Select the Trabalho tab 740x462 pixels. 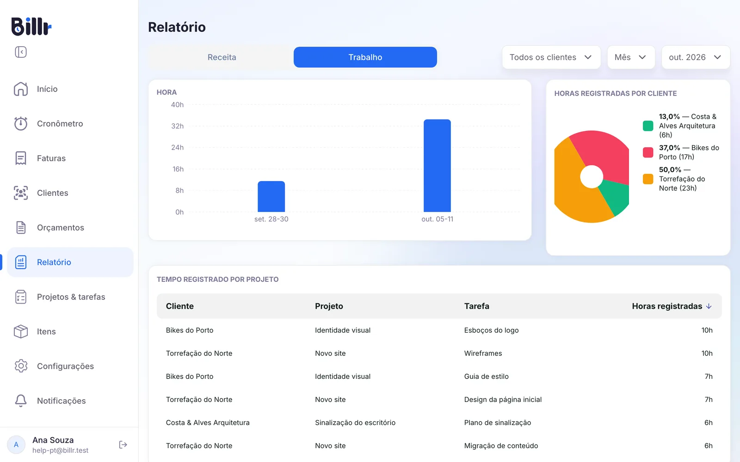tap(365, 57)
